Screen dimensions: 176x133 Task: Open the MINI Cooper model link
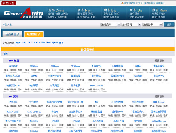pos(159,102)
